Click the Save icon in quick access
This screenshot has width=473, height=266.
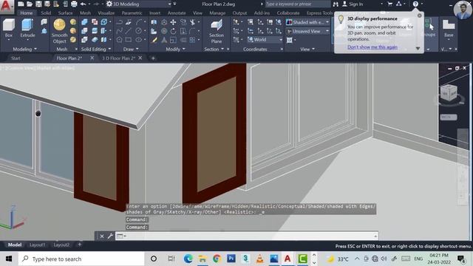coord(38,4)
